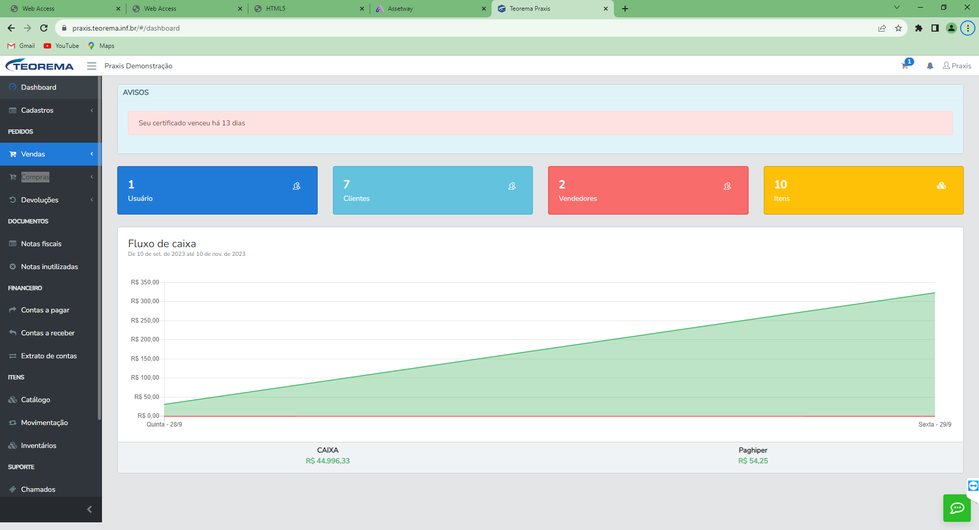
Task: Click the Cadastros list icon
Action: [13, 110]
